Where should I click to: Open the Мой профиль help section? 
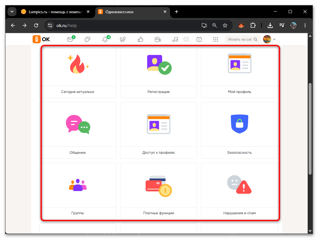coord(239,72)
